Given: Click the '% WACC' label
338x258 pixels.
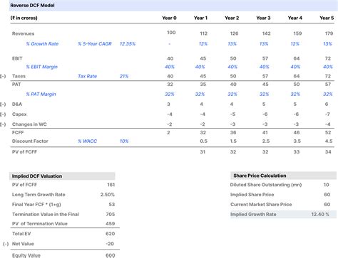Looking at the screenshot, I should click(87, 141).
